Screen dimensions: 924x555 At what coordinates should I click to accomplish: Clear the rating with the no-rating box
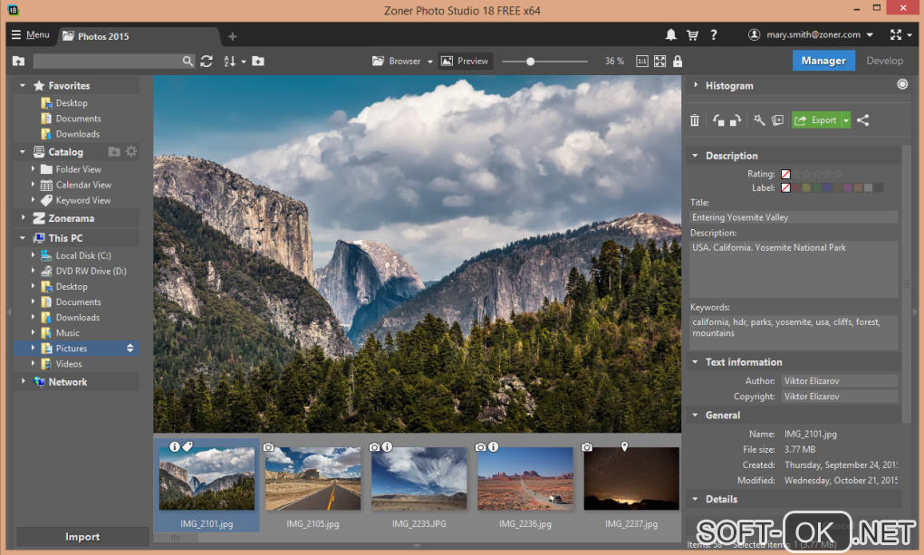785,174
